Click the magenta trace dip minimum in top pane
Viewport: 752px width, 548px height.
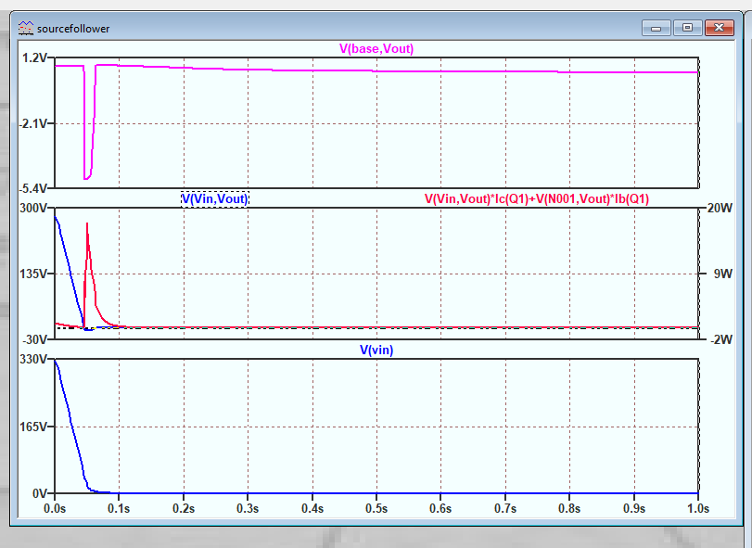[x=86, y=179]
